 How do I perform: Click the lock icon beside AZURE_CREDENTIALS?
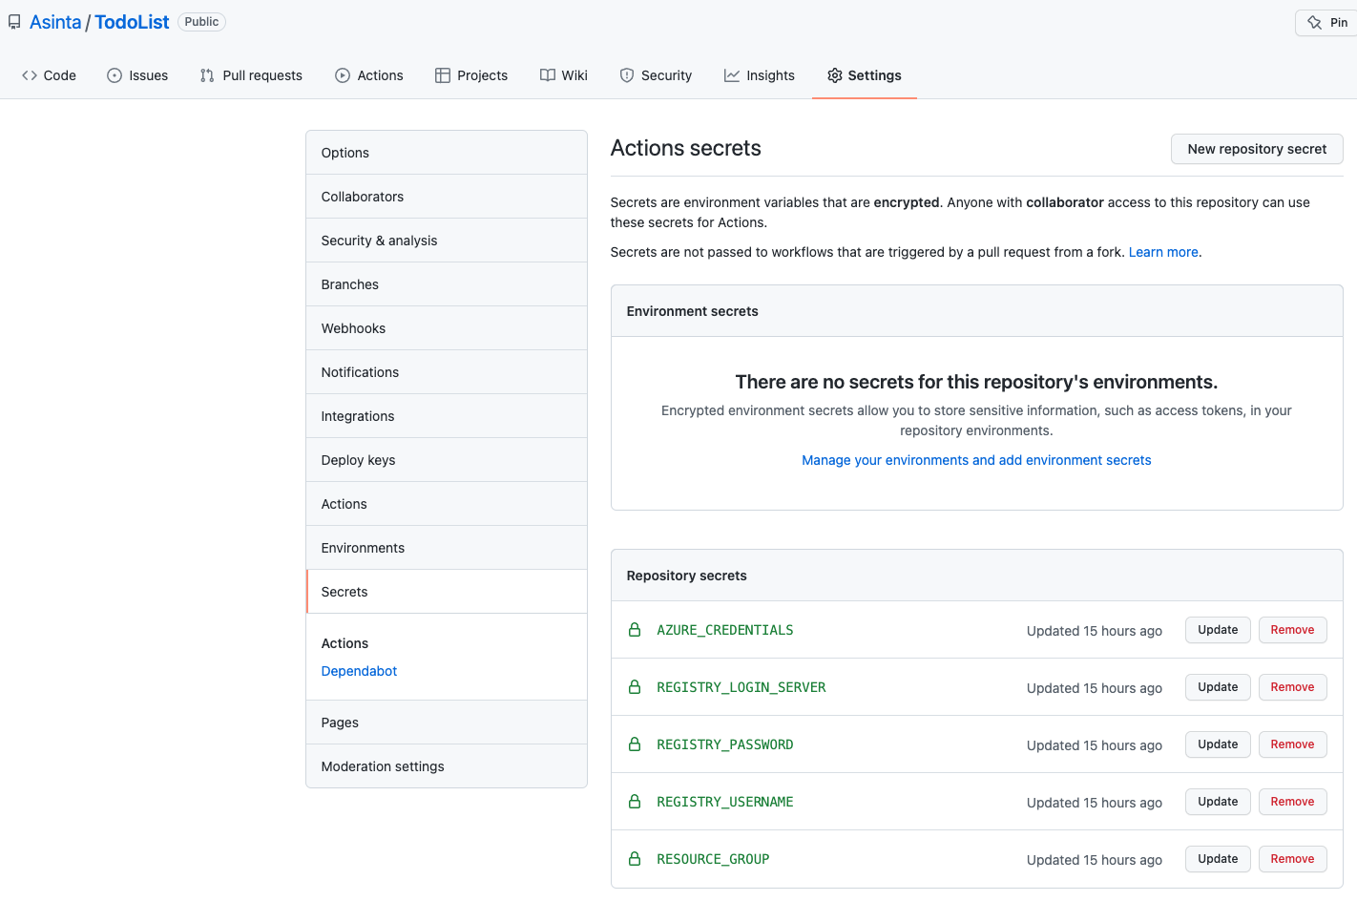point(635,630)
